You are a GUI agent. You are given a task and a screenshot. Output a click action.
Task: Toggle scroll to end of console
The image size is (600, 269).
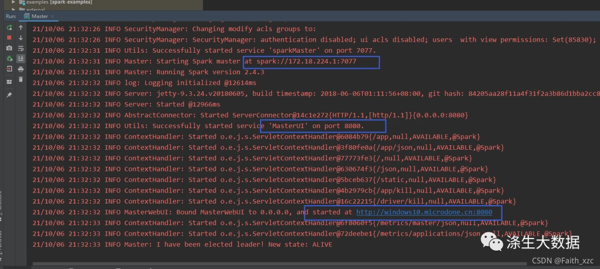click(x=21, y=58)
